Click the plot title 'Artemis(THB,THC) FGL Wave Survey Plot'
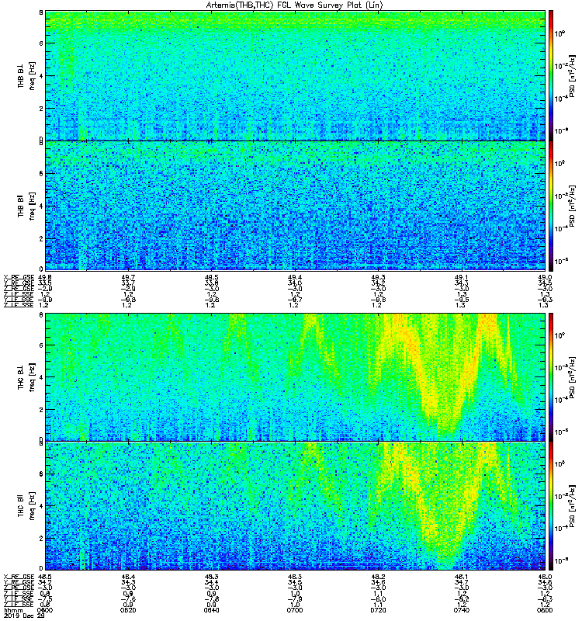582x621 pixels. pos(286,5)
